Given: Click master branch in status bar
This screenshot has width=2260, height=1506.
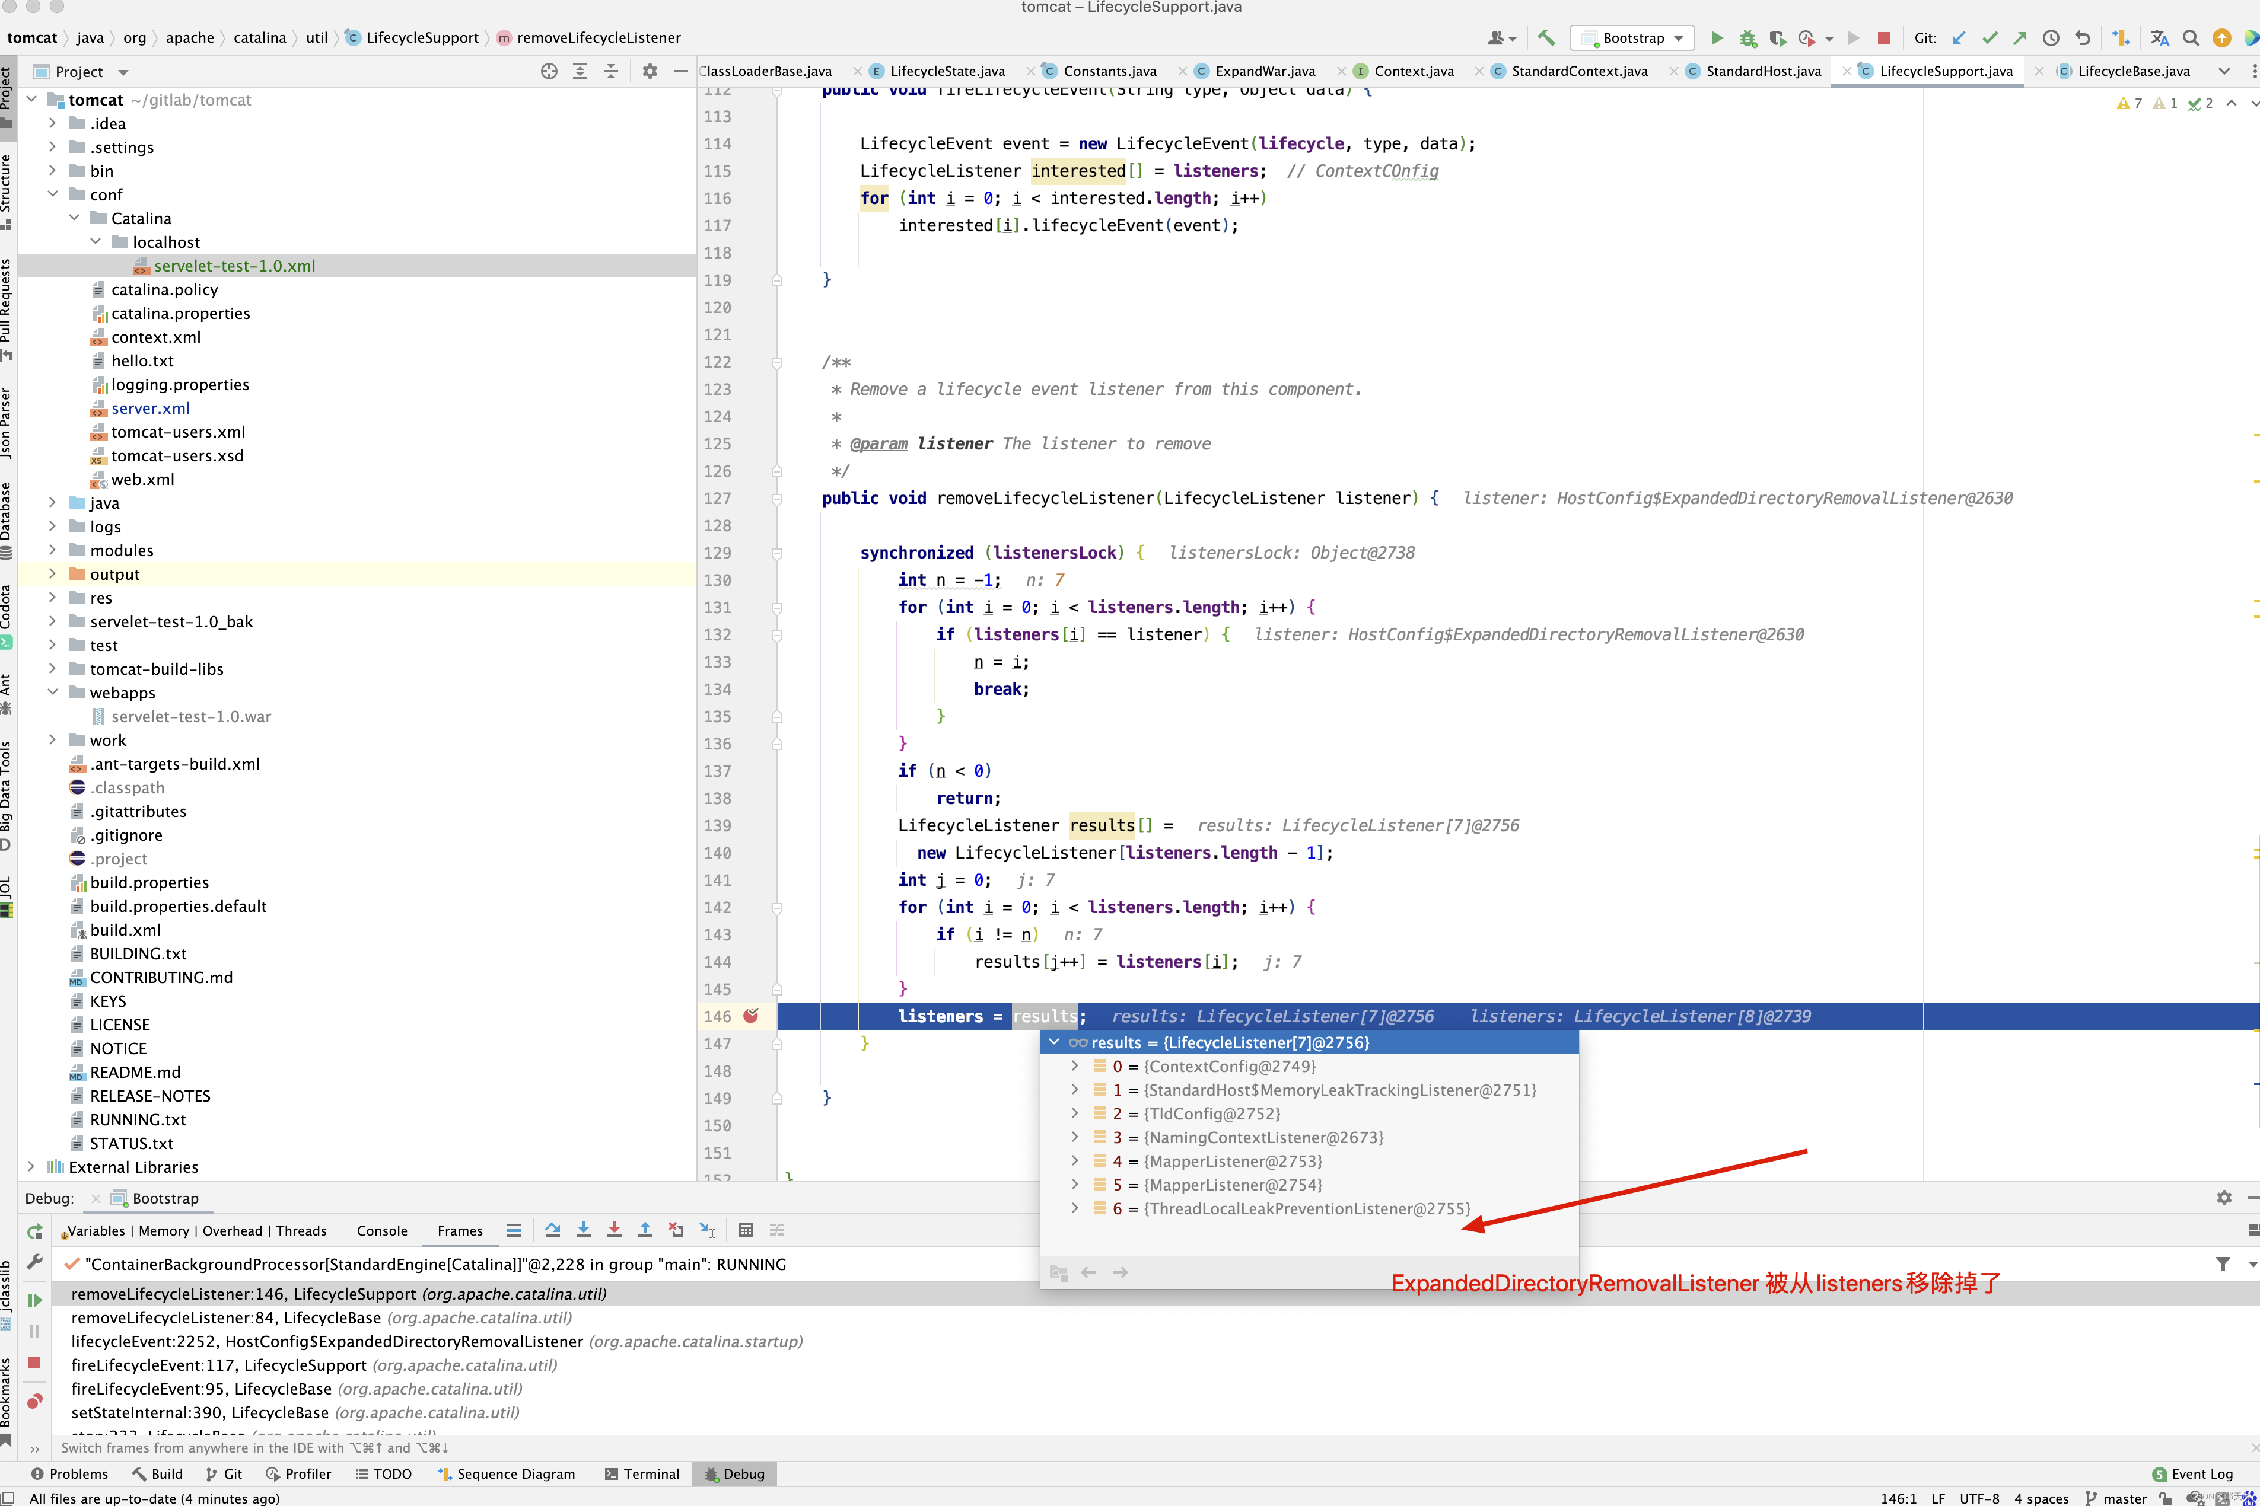Looking at the screenshot, I should coord(2116,1497).
